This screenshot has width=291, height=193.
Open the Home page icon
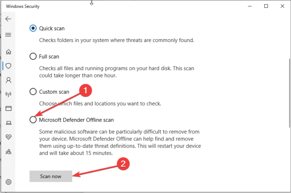point(8,52)
